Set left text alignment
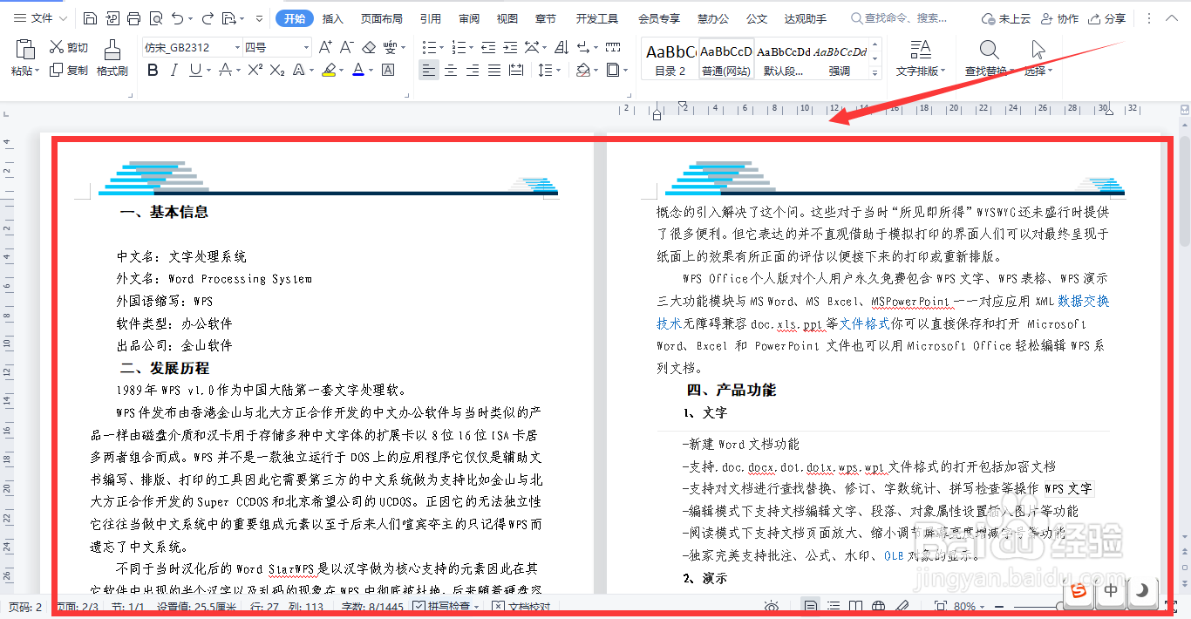The height and width of the screenshot is (619, 1191). point(428,70)
